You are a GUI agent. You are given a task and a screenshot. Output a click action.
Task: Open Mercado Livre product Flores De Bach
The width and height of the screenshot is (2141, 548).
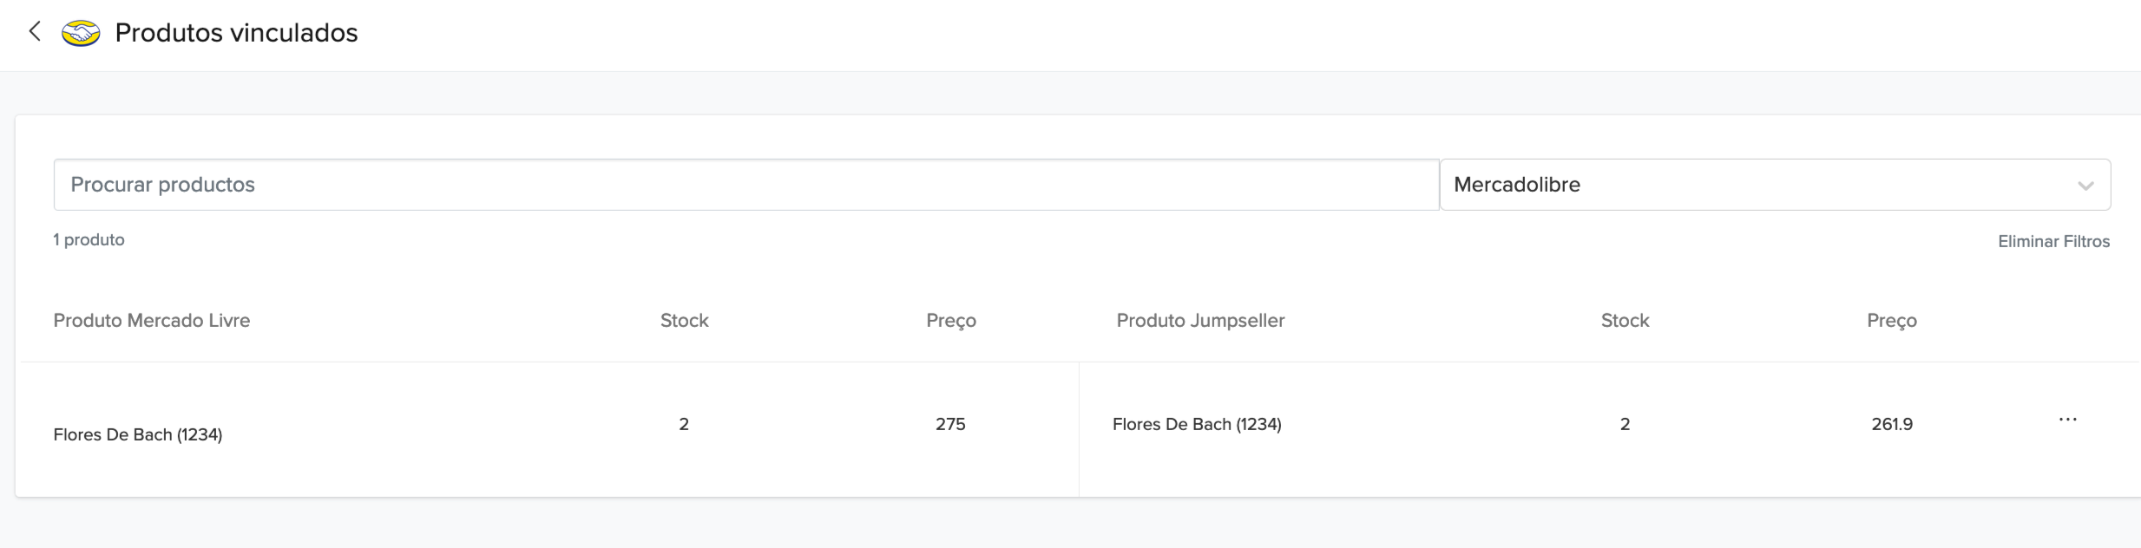[x=138, y=434]
